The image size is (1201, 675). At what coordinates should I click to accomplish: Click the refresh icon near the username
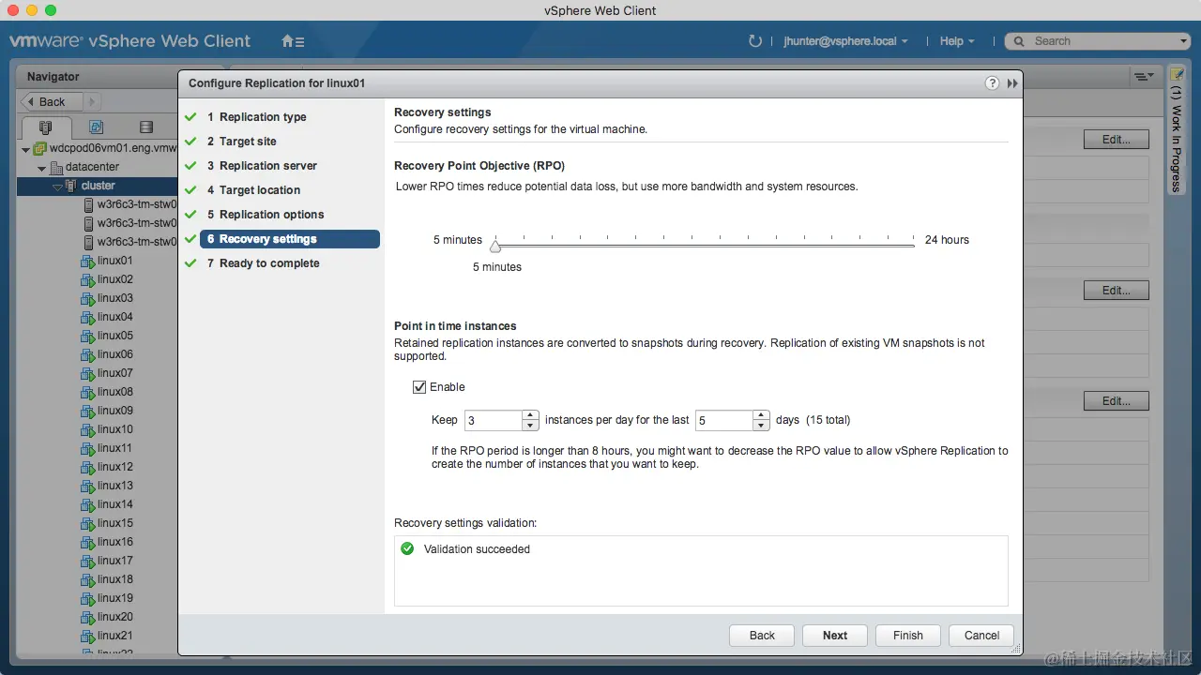click(x=755, y=40)
